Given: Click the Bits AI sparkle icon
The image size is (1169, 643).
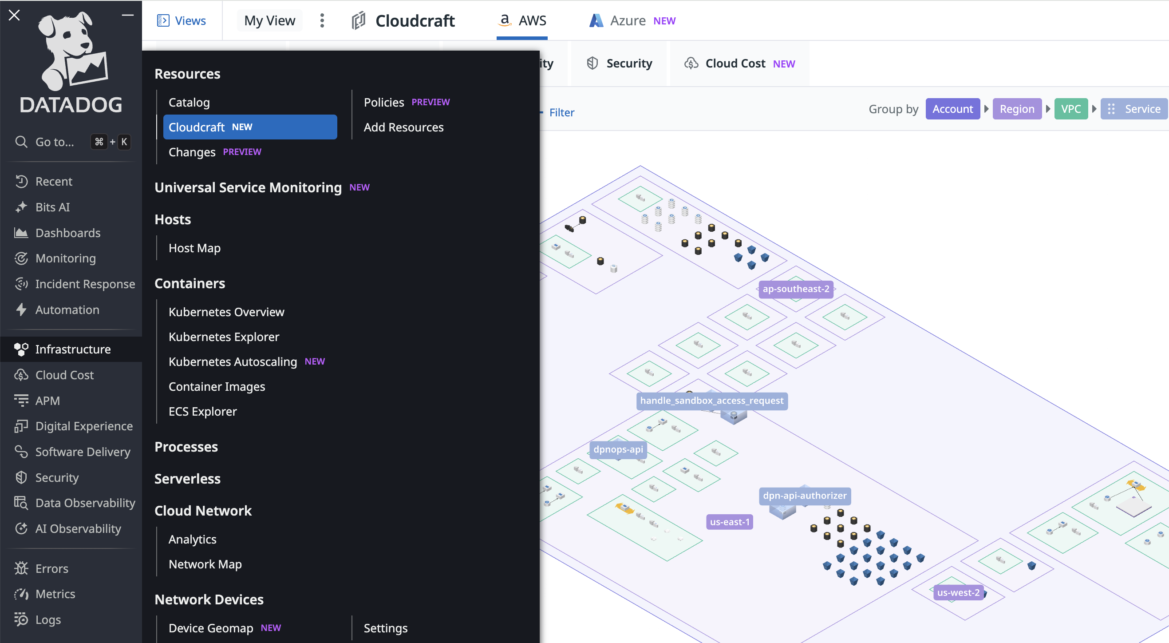Looking at the screenshot, I should [x=21, y=207].
